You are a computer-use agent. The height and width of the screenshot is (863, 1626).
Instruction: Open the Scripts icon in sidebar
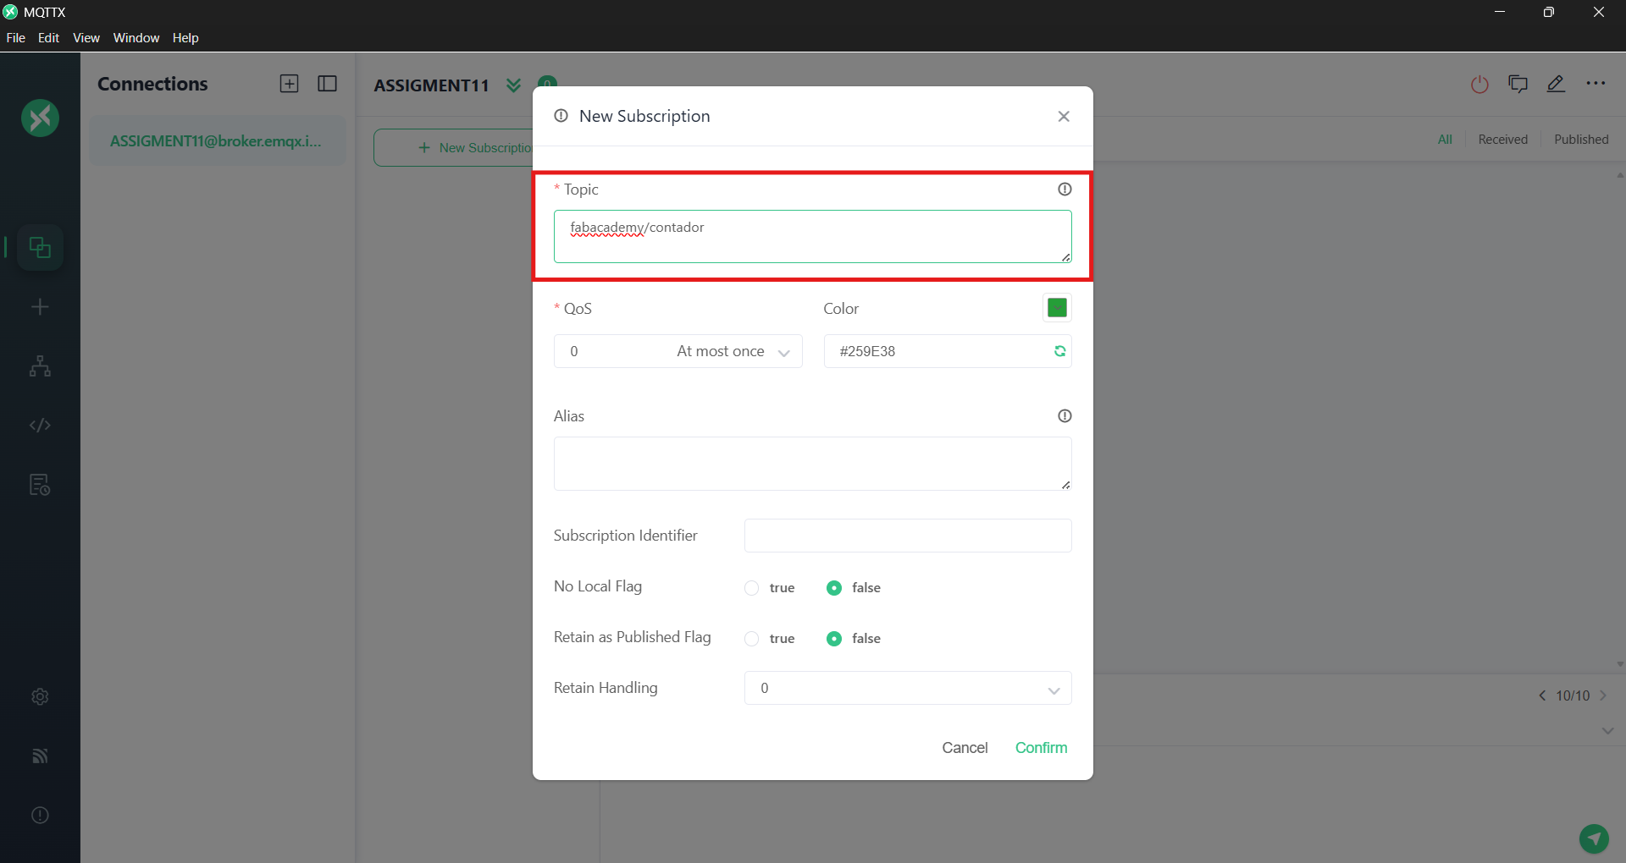[40, 425]
